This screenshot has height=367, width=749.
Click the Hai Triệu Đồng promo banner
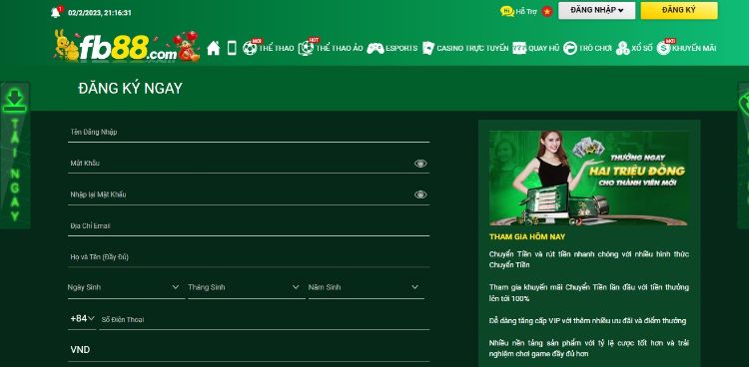coord(589,178)
